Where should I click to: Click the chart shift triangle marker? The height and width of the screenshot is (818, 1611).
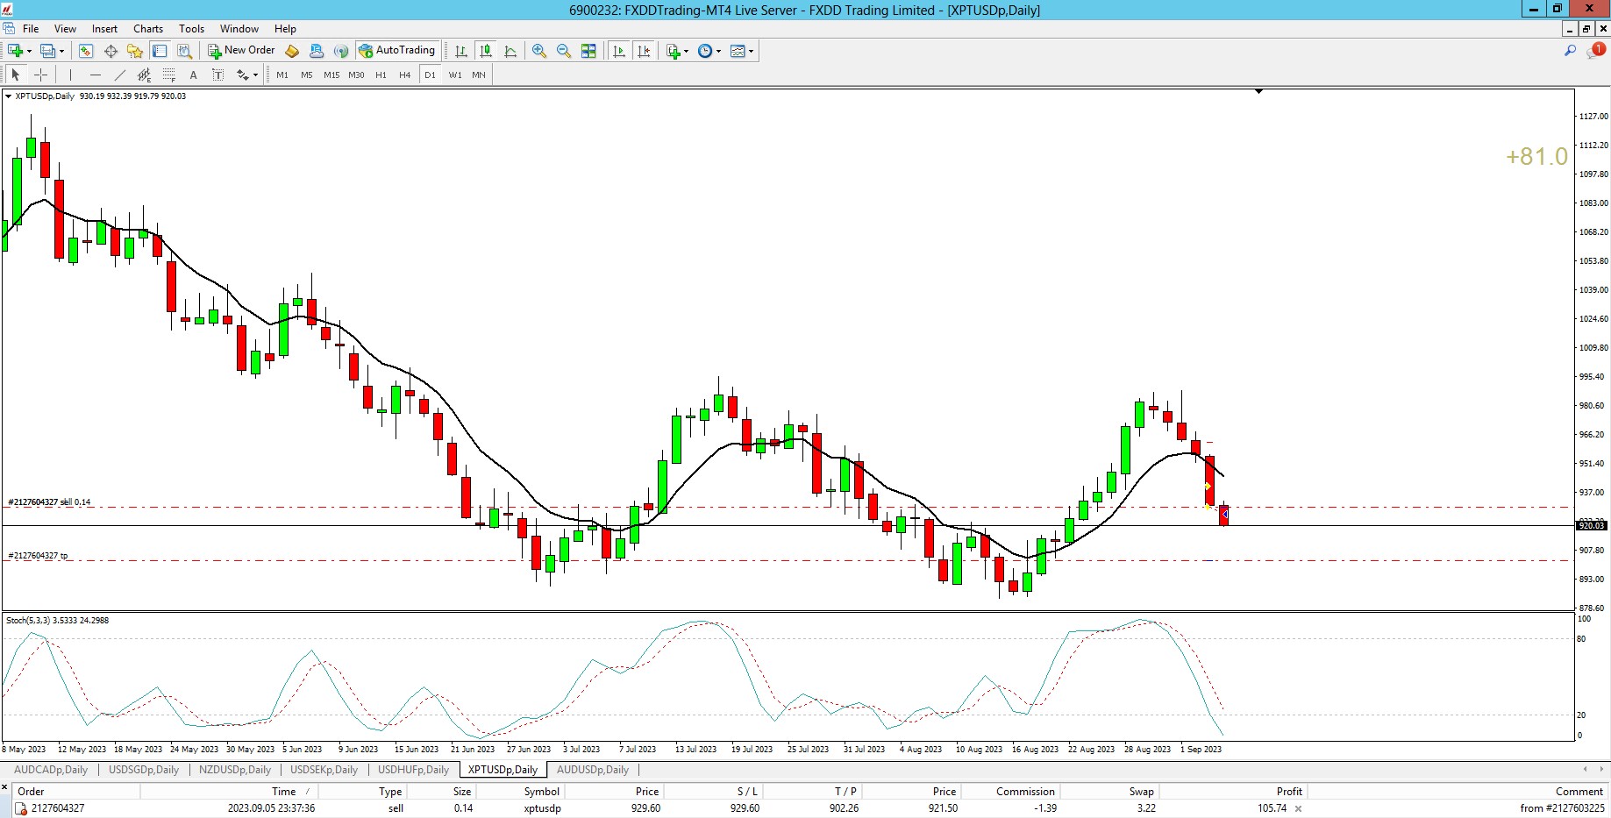[x=1258, y=91]
